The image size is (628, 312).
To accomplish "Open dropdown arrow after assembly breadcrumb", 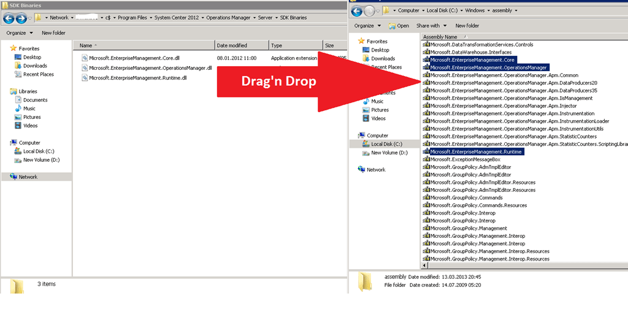I will (x=516, y=10).
